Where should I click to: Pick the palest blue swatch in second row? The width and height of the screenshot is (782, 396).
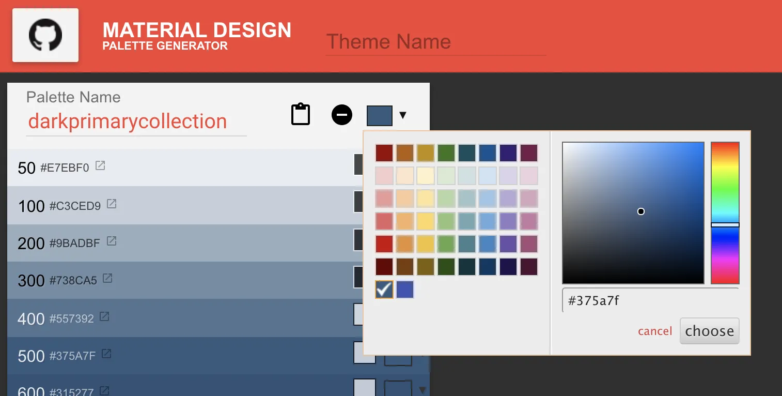pyautogui.click(x=488, y=176)
